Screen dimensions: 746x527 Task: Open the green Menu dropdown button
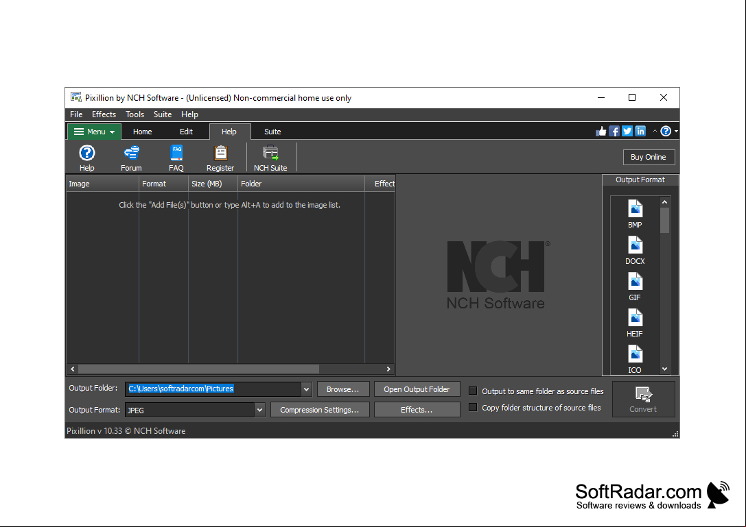pos(94,132)
